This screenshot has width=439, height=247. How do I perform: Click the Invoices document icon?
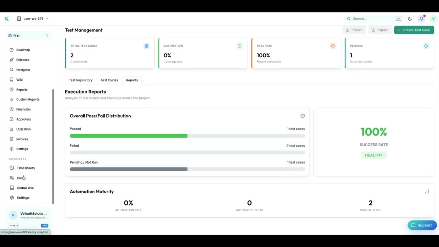pyautogui.click(x=12, y=139)
